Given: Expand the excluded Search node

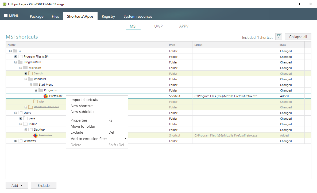Looking at the screenshot, I should click(26, 74).
